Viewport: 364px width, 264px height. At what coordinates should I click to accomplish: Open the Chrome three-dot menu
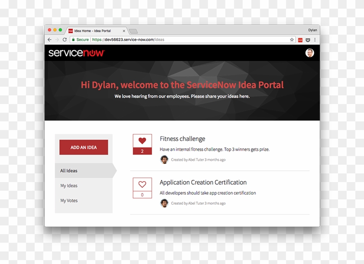coord(315,40)
